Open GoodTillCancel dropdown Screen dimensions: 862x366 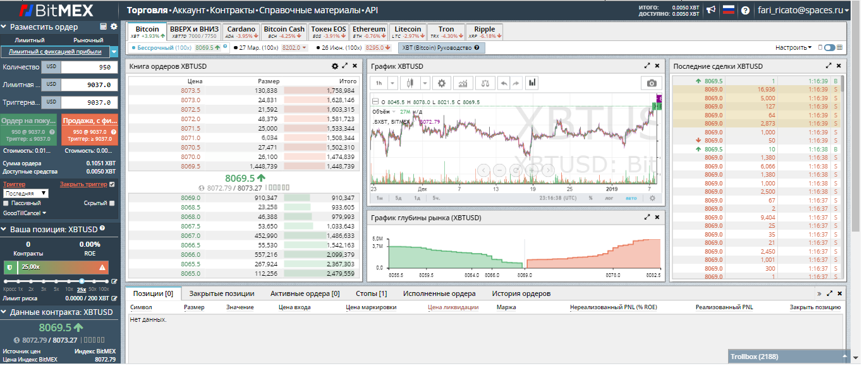25,213
